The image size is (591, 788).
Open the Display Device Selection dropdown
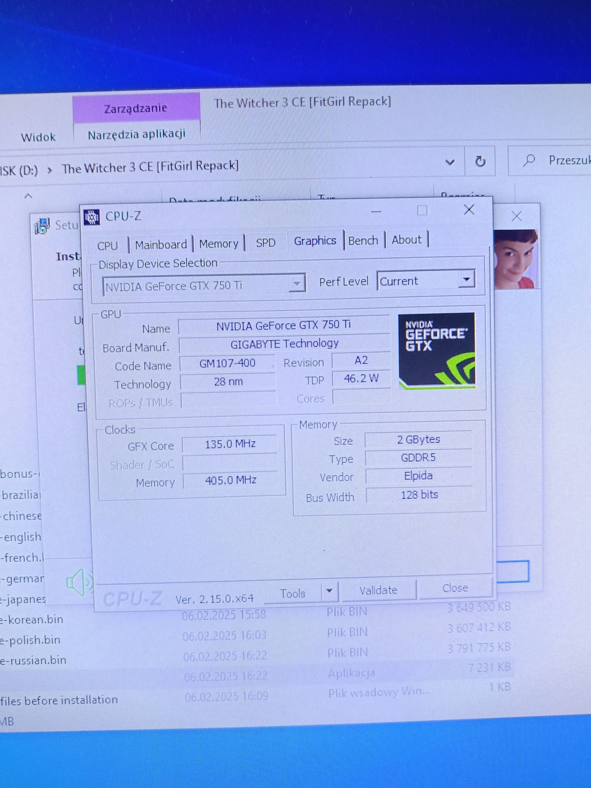pyautogui.click(x=204, y=285)
